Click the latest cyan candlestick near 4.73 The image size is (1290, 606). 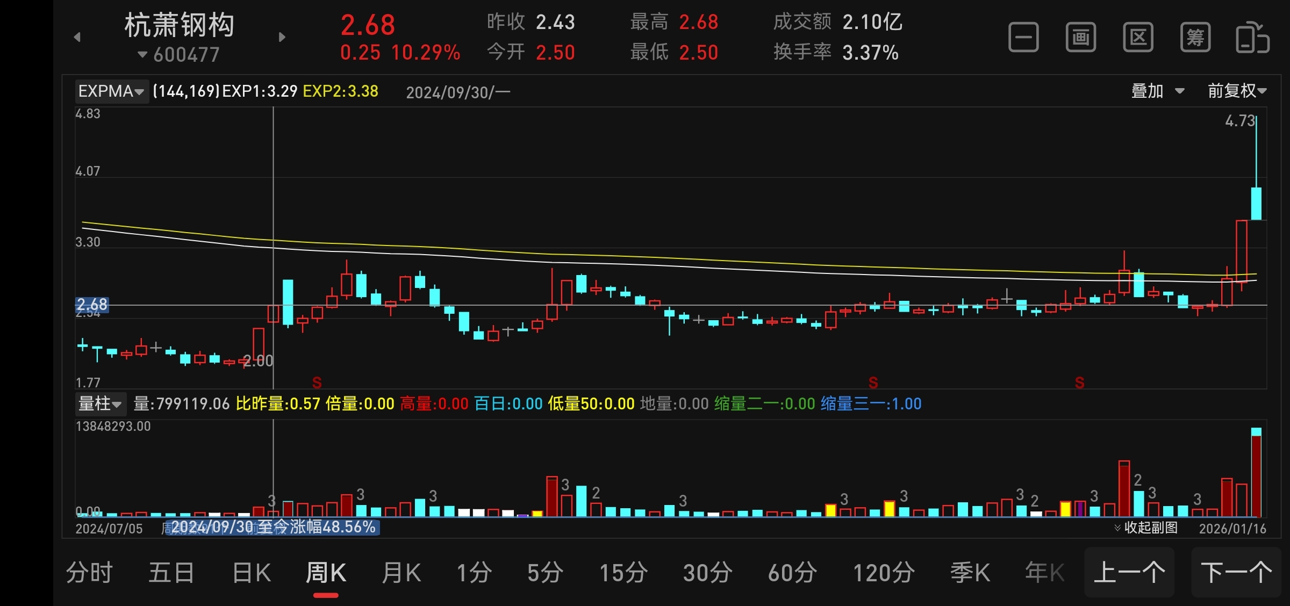pos(1256,203)
